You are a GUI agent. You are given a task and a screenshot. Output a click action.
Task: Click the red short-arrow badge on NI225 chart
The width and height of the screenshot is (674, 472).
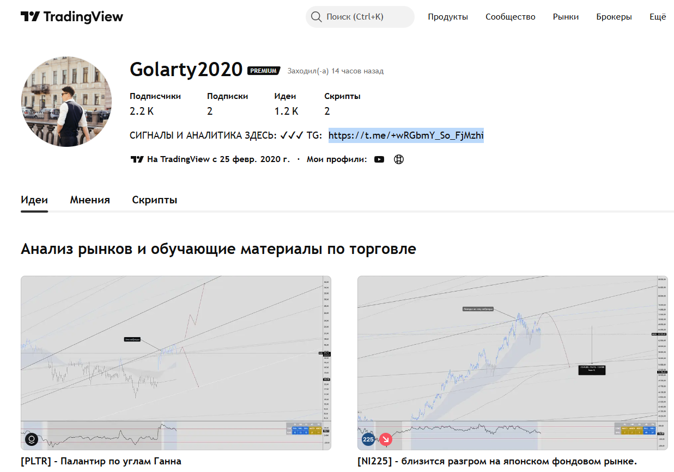386,439
